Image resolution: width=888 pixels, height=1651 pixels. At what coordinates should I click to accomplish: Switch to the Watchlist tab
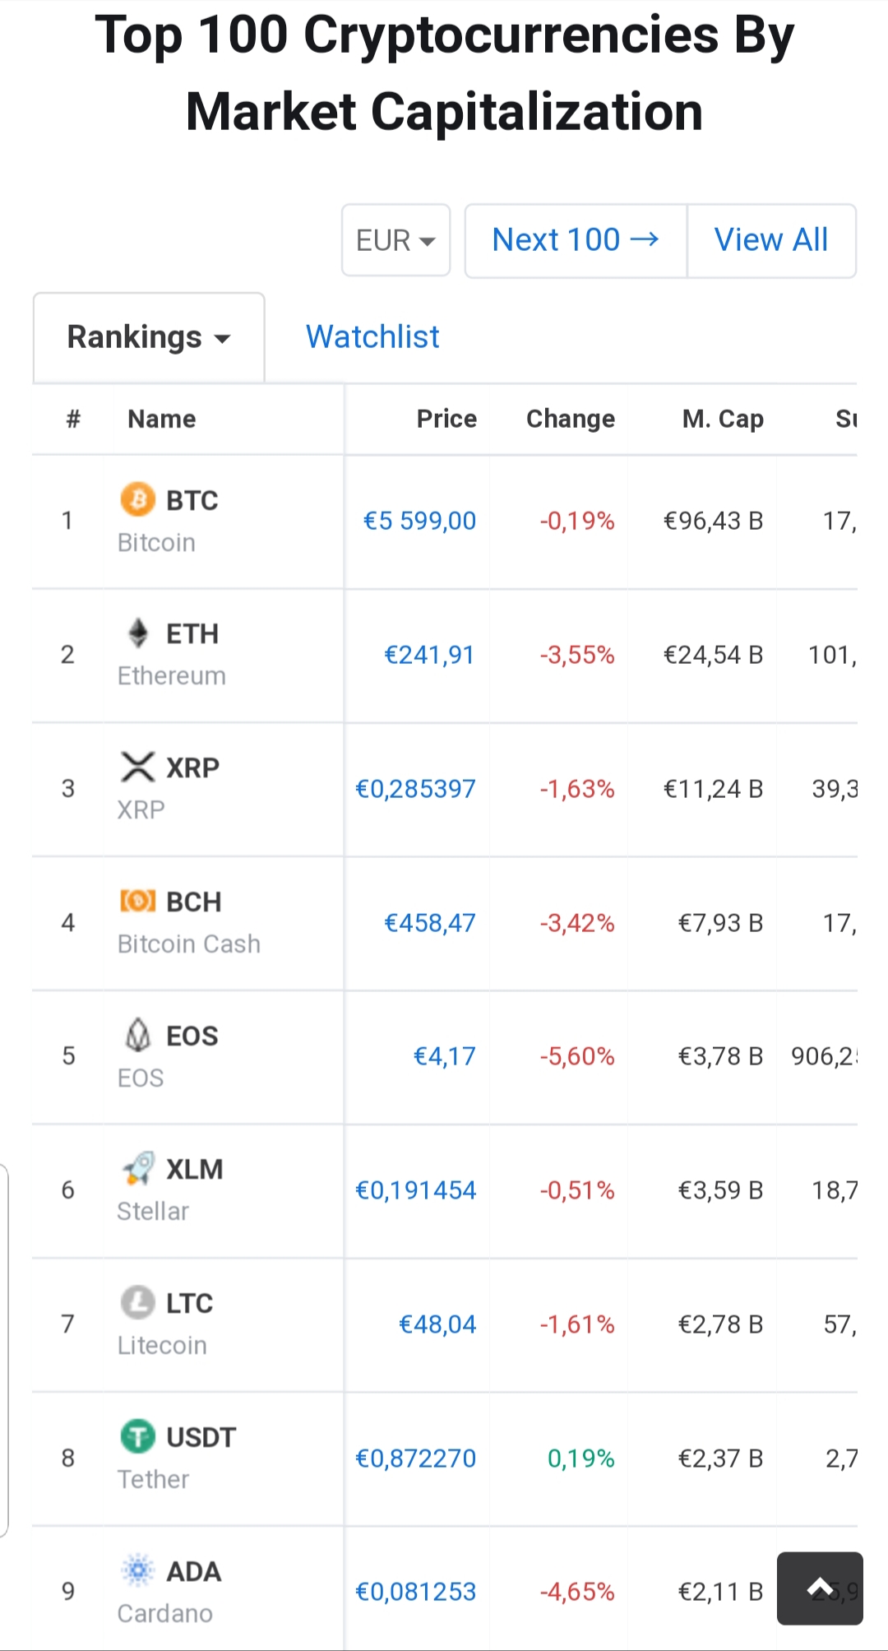[x=372, y=337]
